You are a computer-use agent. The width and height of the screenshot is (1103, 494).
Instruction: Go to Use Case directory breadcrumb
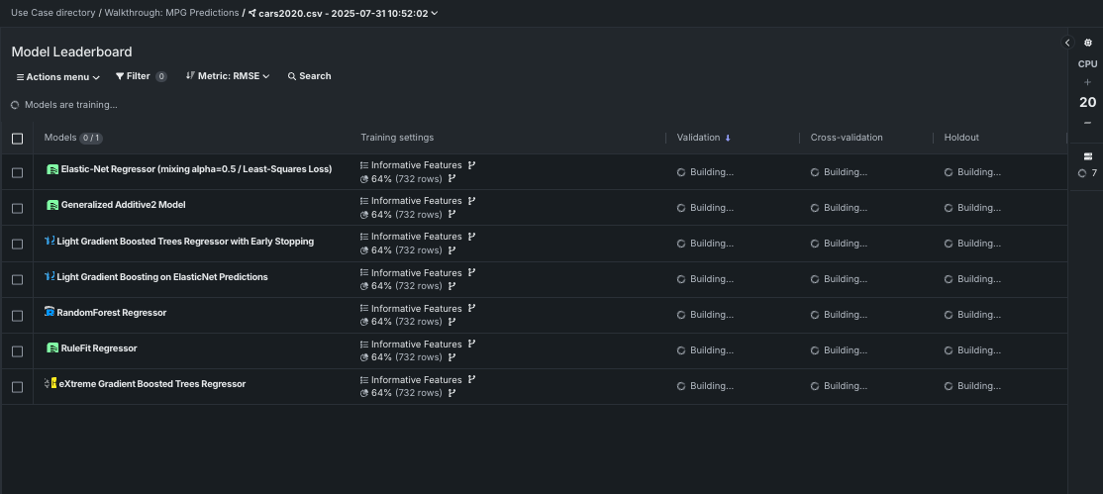point(52,13)
